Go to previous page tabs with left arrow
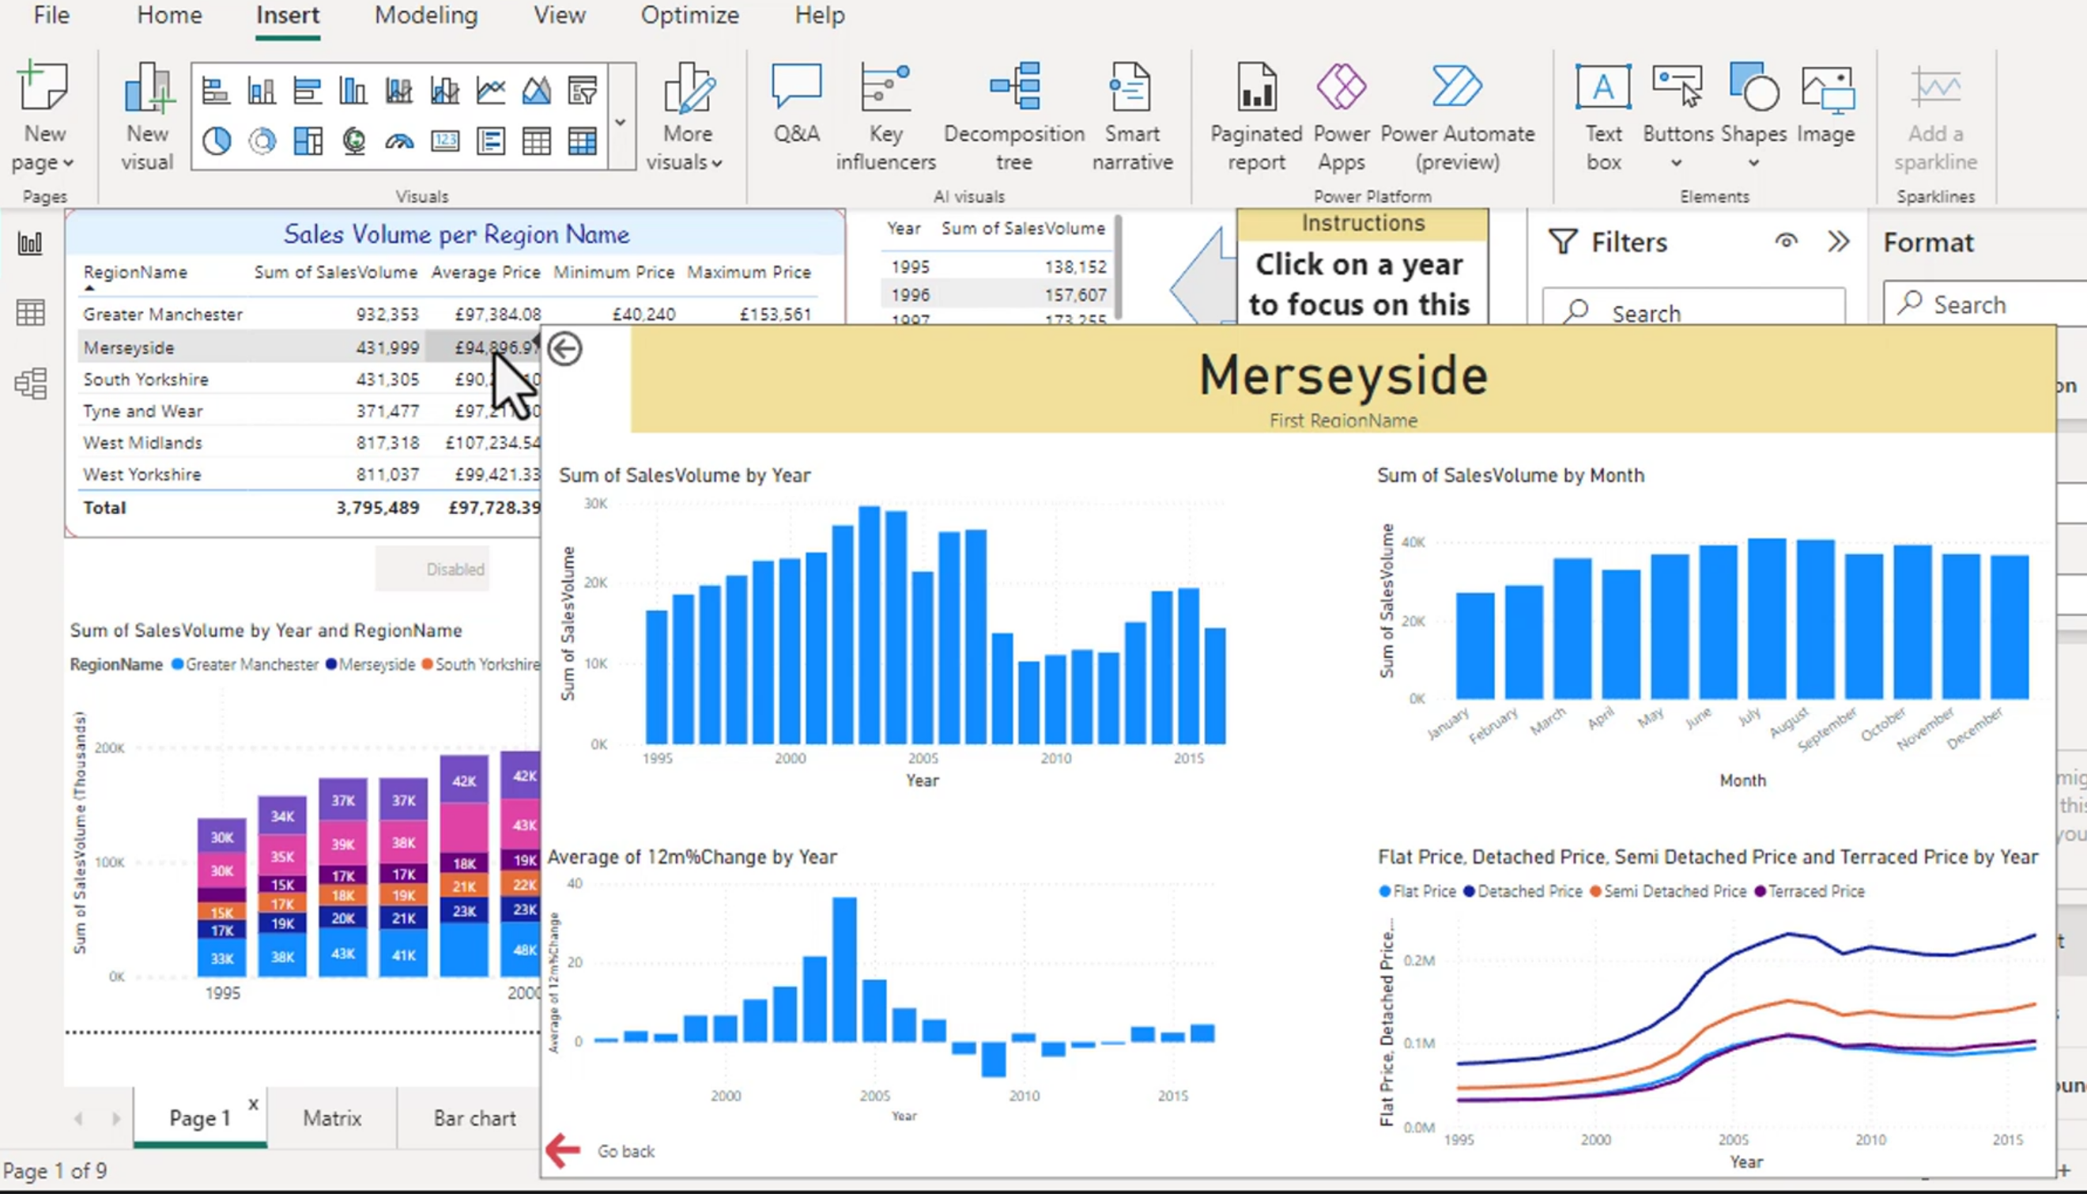 pyautogui.click(x=79, y=1119)
